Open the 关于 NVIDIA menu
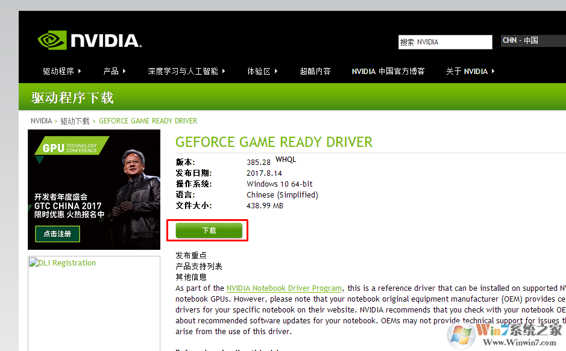This screenshot has height=351, width=566. (x=470, y=72)
